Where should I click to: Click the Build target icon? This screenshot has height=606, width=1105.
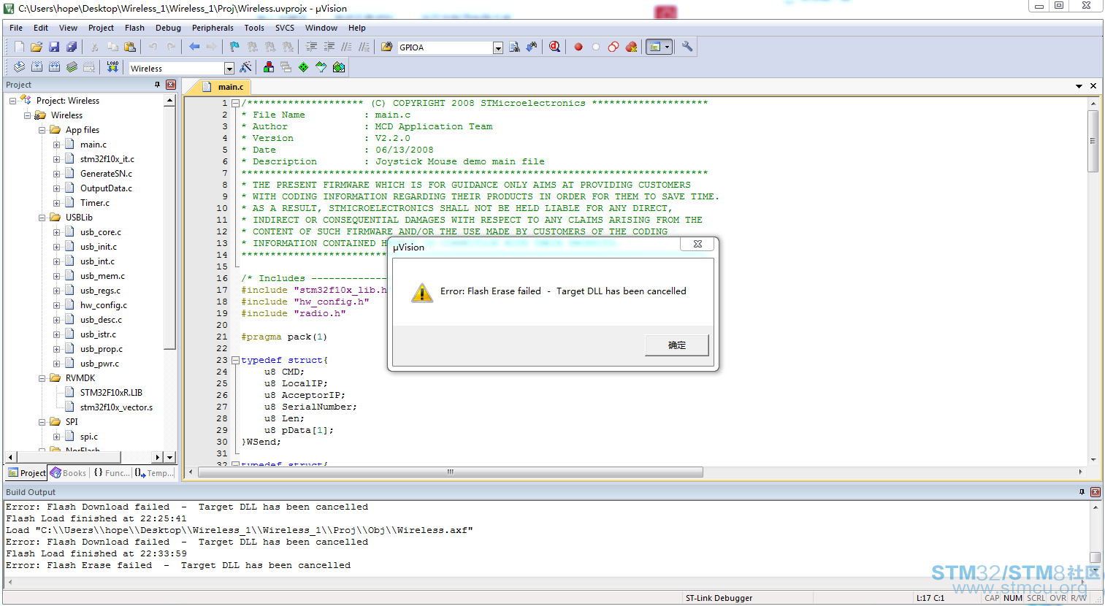click(x=37, y=67)
